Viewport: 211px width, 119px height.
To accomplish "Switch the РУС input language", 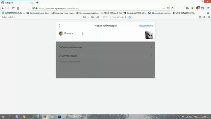I will 196,117.
